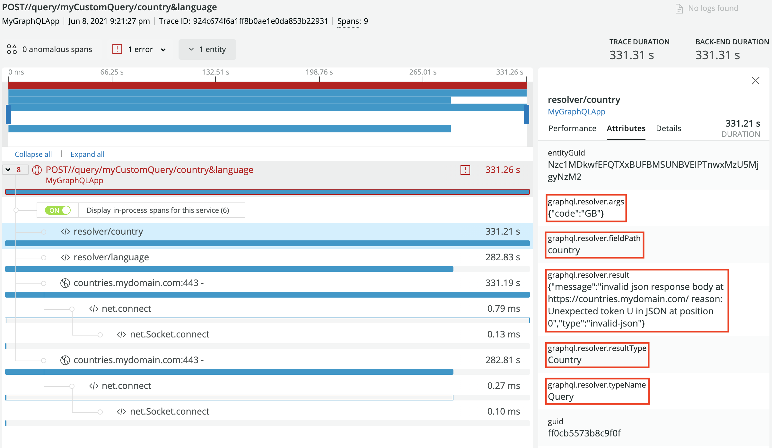Select the resolver/language span row
This screenshot has height=448, width=772.
pos(111,257)
